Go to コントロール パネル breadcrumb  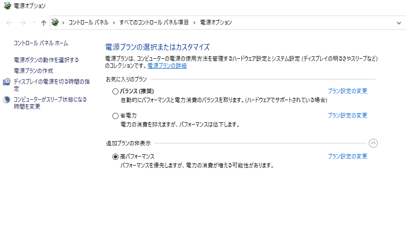pyautogui.click(x=88, y=23)
